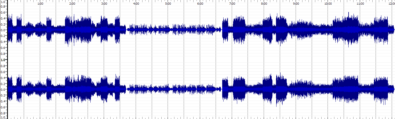Click the 7:00 mark on the time ruler
The width and height of the screenshot is (395, 119).
232,4
